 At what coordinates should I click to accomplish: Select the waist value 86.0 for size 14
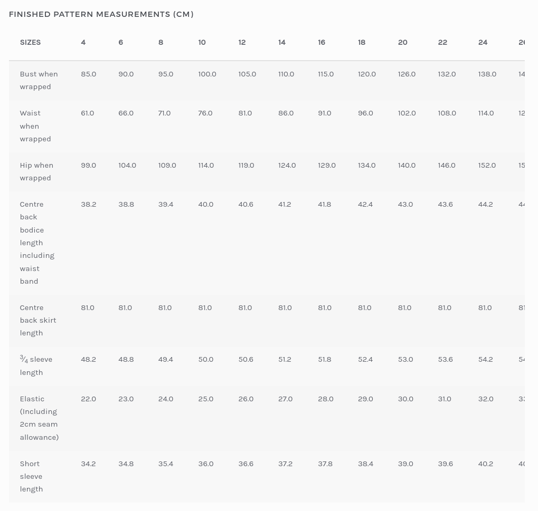coord(286,113)
